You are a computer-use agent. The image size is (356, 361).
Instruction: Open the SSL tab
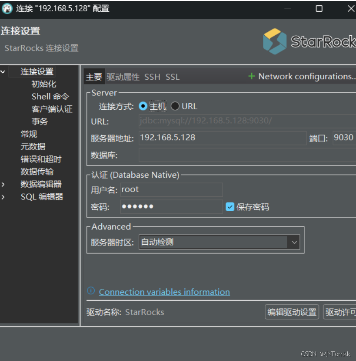(x=173, y=77)
